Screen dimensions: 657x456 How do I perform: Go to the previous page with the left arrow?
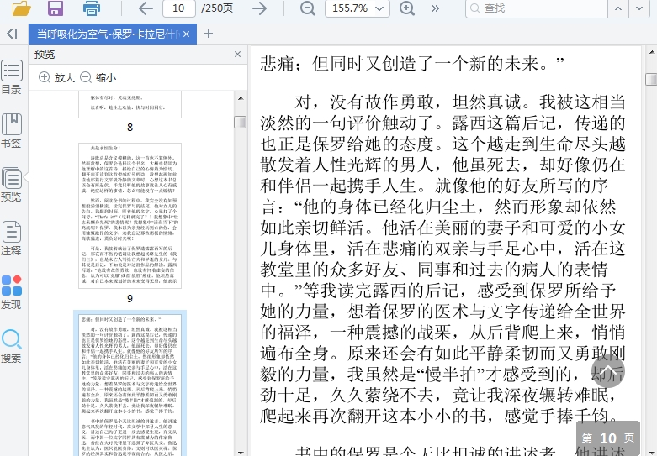146,8
